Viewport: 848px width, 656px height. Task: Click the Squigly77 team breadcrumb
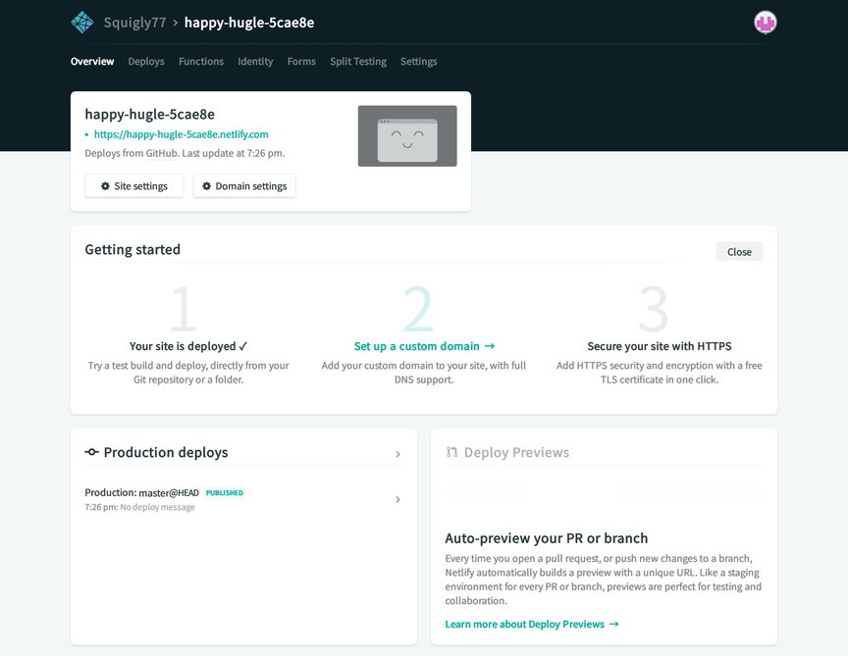click(x=133, y=23)
